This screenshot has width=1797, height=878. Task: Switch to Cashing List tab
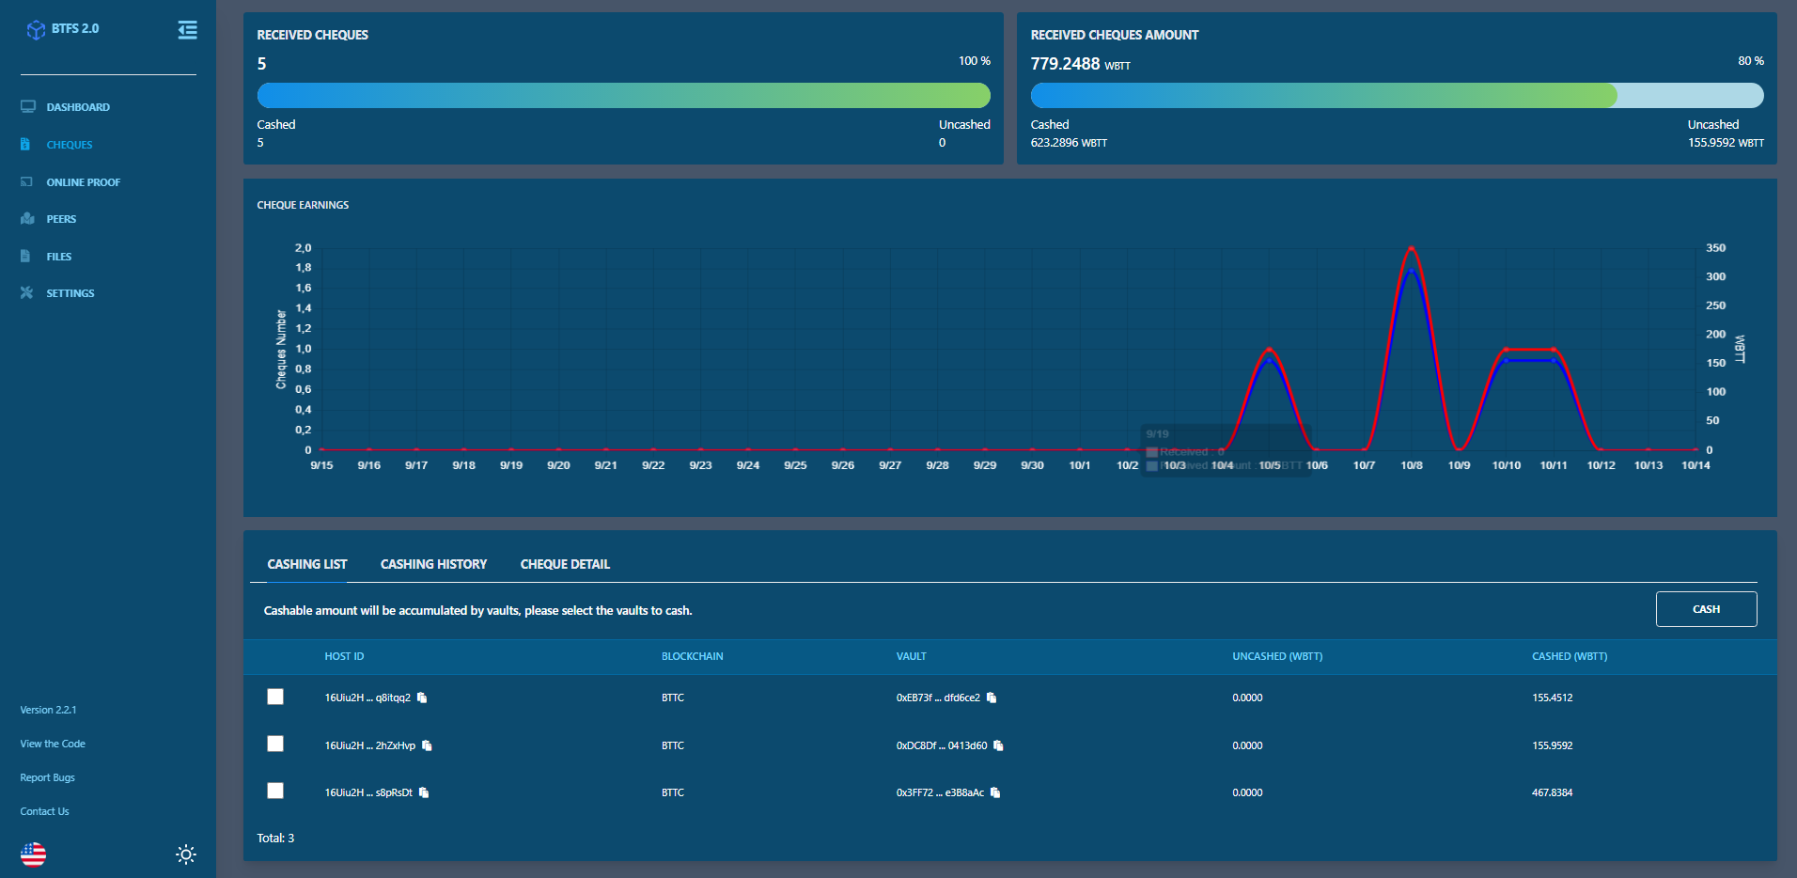[x=307, y=564]
